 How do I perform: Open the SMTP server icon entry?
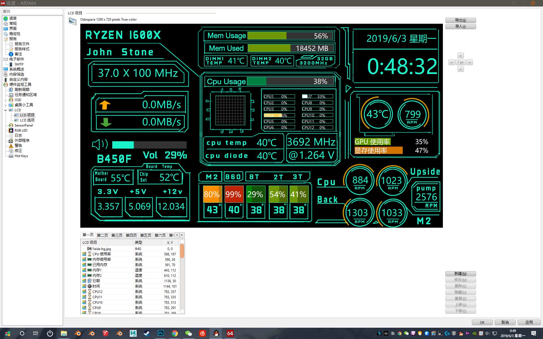pos(11,64)
